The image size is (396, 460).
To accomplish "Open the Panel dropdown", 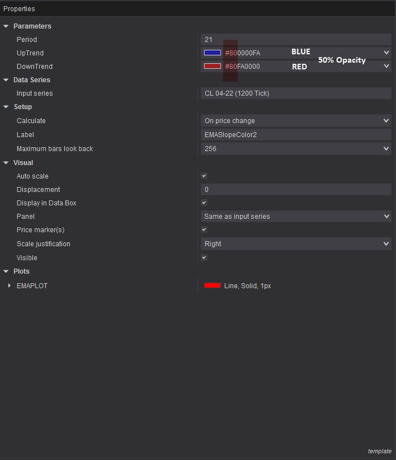I will coord(296,217).
